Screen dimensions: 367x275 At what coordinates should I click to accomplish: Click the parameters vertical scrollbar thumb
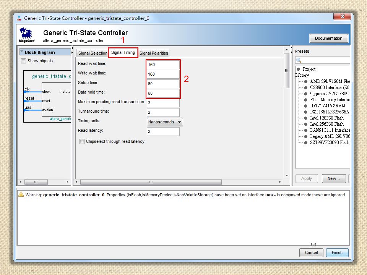[286, 71]
